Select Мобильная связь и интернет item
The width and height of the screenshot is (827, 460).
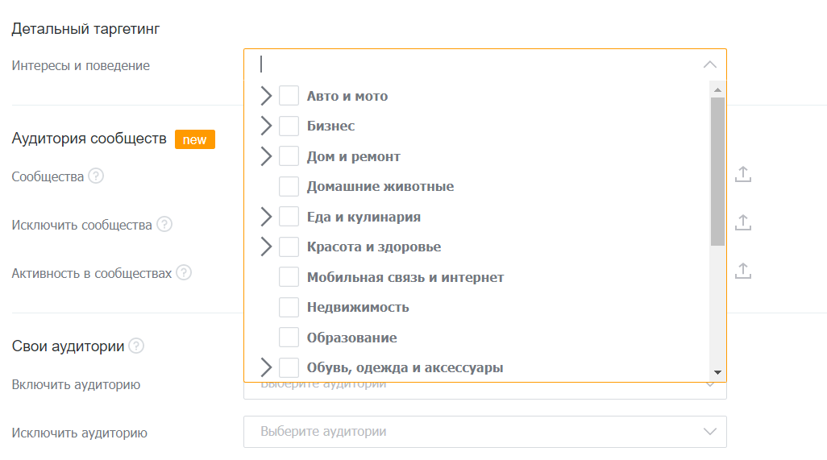[405, 277]
